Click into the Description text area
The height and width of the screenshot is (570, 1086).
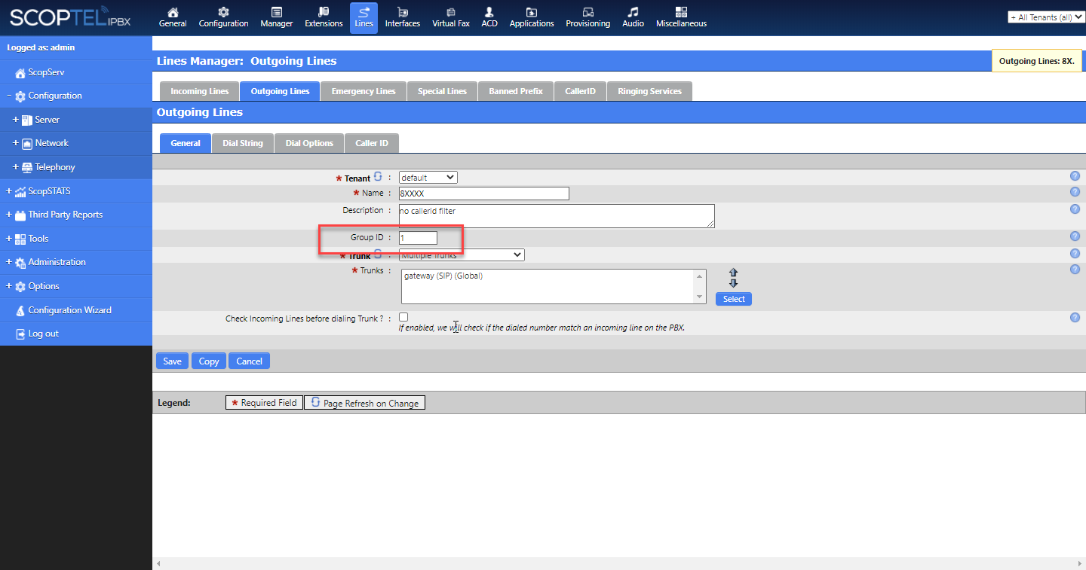click(557, 215)
